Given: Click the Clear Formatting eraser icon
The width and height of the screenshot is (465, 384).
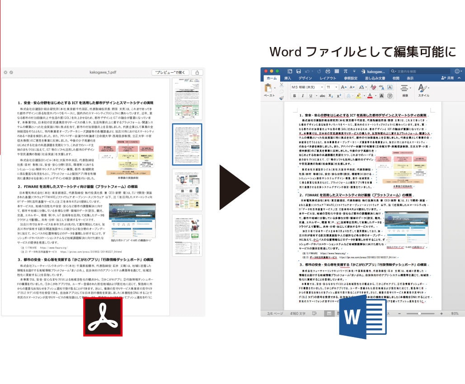Looking at the screenshot, I should [374, 87].
